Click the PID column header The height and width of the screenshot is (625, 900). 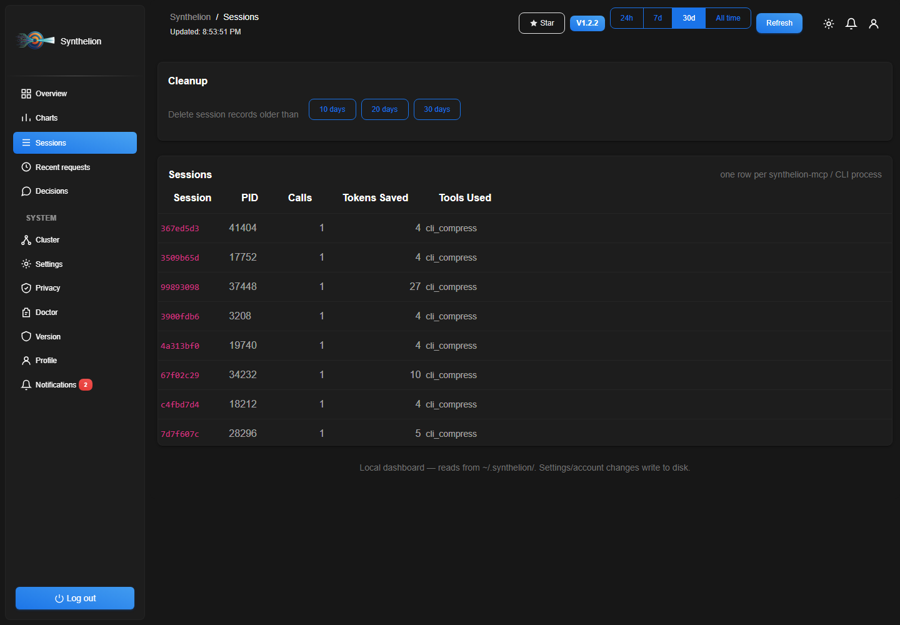[249, 198]
